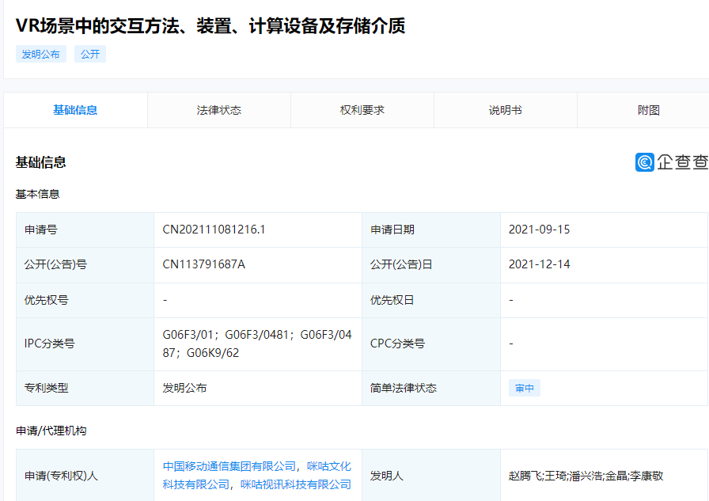Select application number CN202111081216.1
Screen dimensions: 709x501
[214, 230]
